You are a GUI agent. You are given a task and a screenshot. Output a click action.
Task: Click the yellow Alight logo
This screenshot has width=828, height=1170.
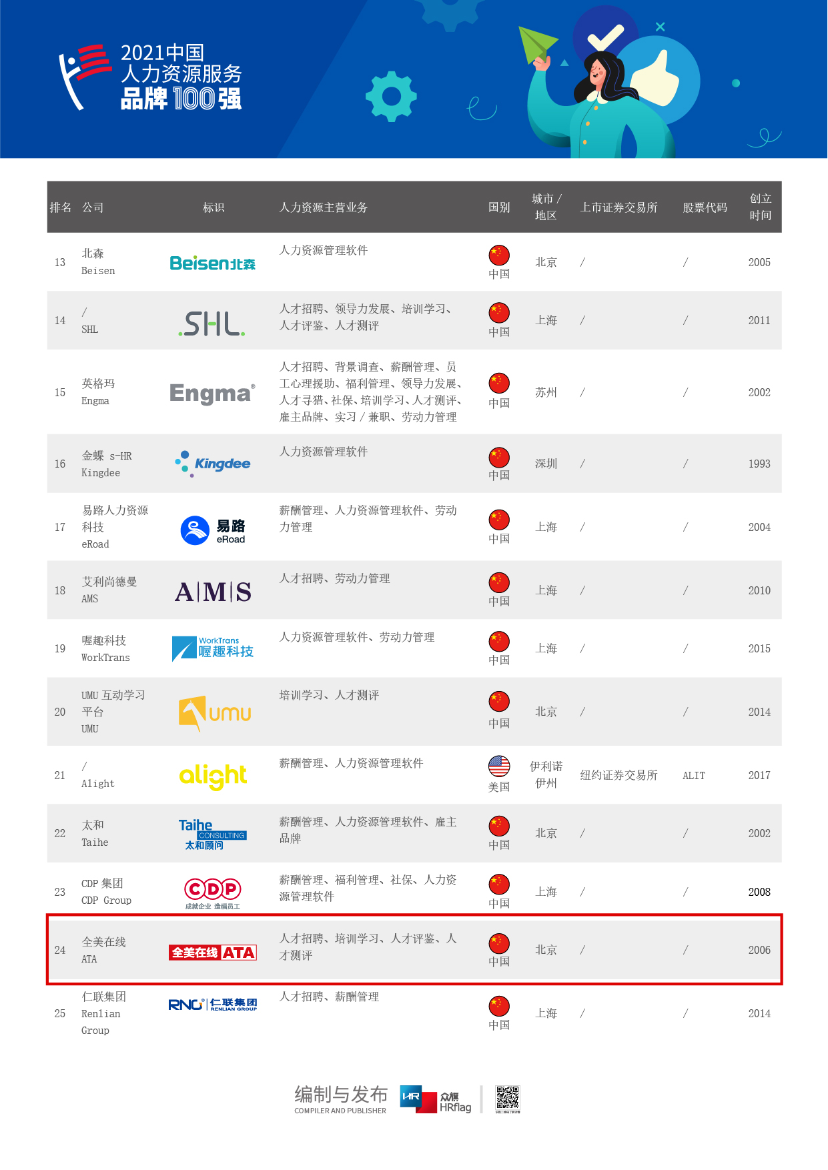213,776
